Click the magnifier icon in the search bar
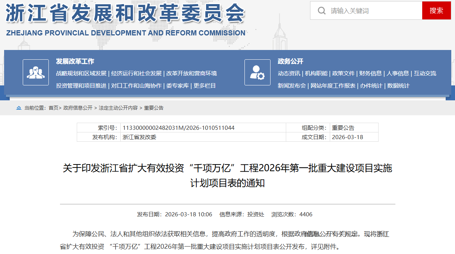455x254 pixels. point(321,10)
